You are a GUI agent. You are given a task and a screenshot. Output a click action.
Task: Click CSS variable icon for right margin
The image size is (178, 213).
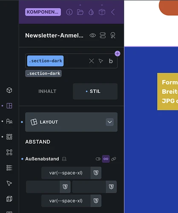pyautogui.click(x=111, y=187)
